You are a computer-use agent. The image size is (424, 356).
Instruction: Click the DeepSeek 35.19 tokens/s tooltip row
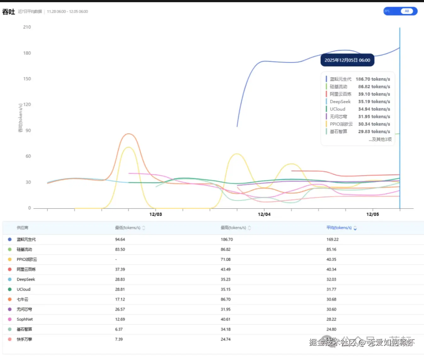coord(358,102)
